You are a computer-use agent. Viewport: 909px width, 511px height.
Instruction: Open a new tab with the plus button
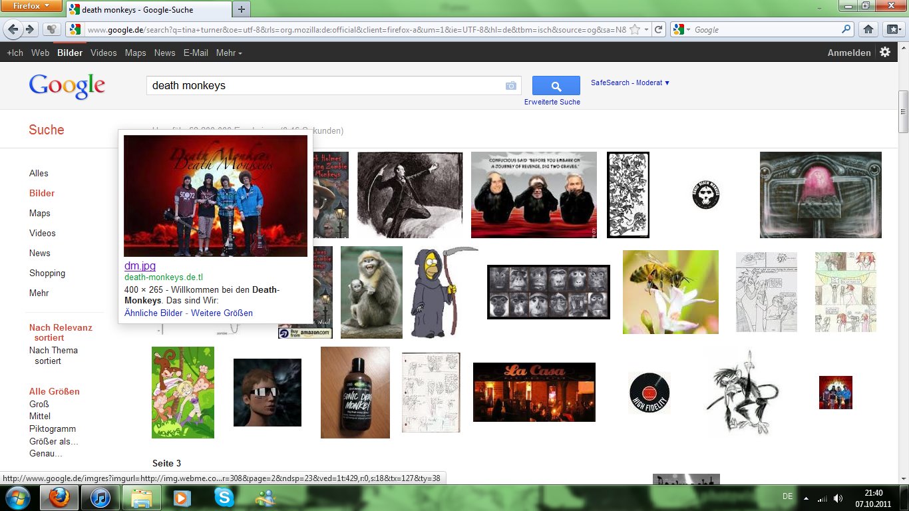[241, 9]
